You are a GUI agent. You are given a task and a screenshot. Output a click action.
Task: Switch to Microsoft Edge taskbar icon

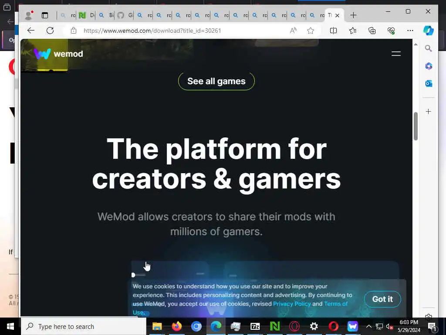click(216, 326)
